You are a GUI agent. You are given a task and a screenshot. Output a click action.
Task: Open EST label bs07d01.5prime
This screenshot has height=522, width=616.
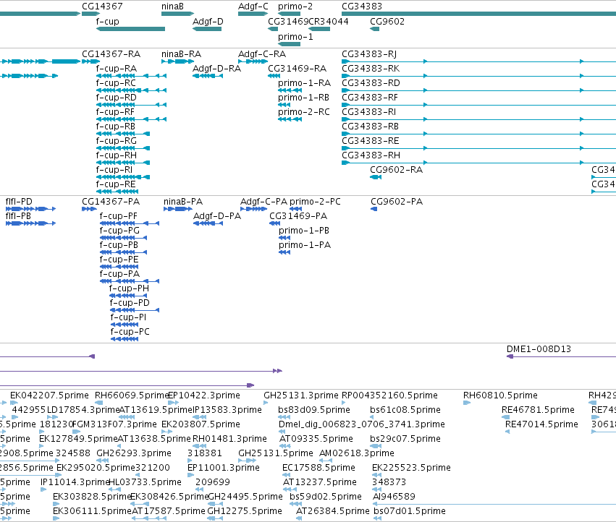point(410,511)
